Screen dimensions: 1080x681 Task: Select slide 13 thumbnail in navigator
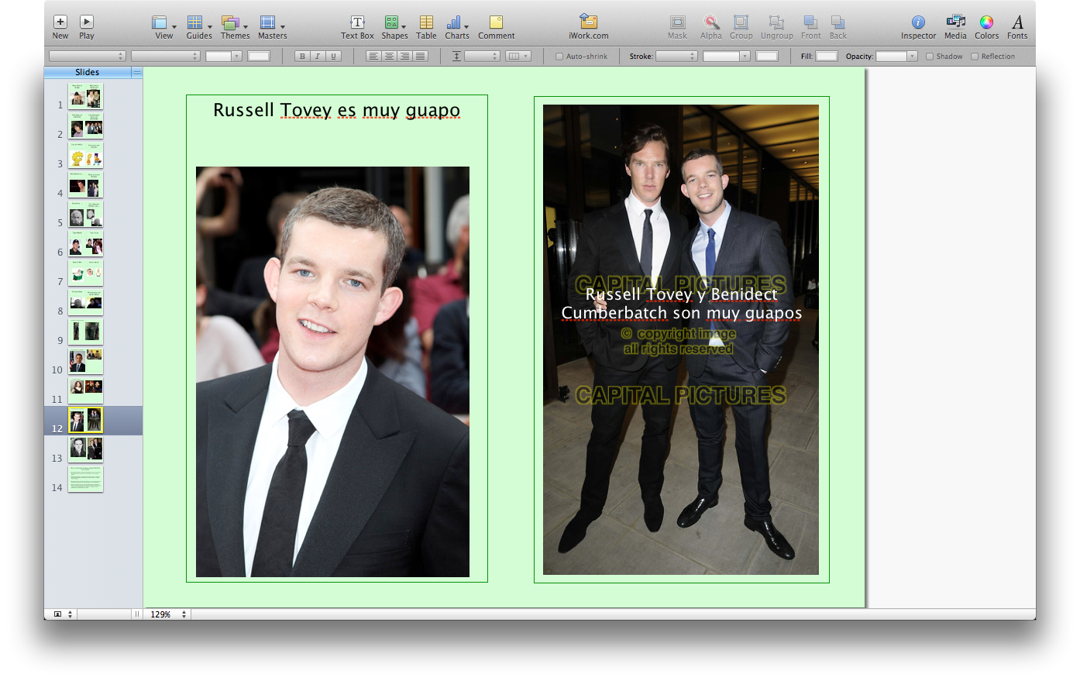tap(85, 449)
